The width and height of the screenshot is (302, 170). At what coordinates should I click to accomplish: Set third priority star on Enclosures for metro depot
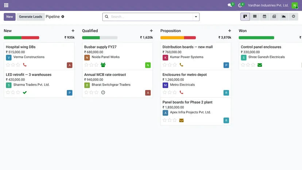click(x=175, y=92)
